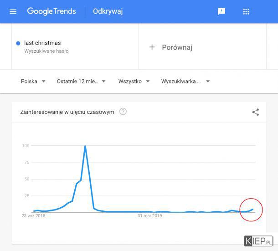Open the Wyszukiwarka search type dropdown

[x=185, y=82]
